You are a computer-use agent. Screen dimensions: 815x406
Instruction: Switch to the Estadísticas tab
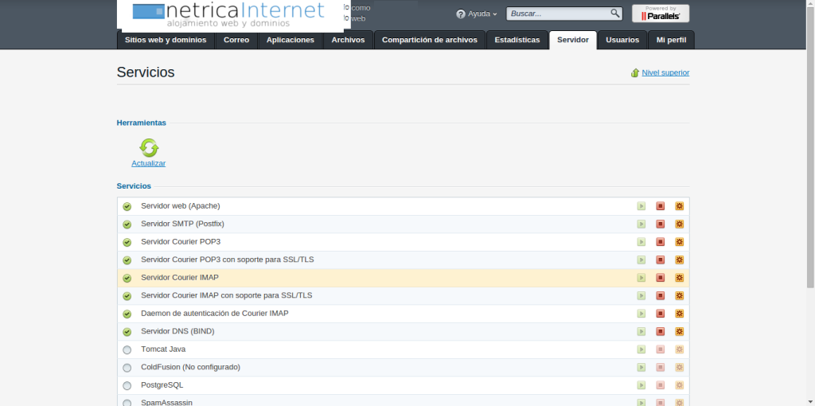click(517, 40)
